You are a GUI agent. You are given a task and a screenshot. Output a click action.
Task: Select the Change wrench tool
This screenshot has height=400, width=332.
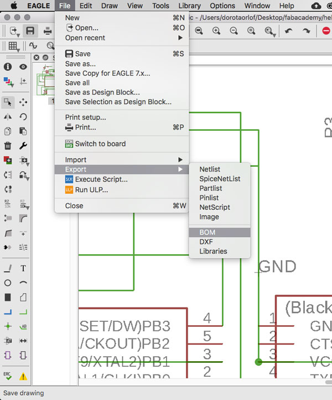(23, 146)
